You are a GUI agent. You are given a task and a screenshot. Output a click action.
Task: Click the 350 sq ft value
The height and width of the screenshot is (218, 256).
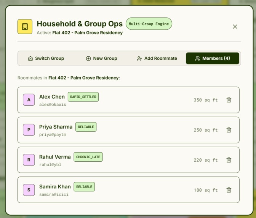[206, 100]
